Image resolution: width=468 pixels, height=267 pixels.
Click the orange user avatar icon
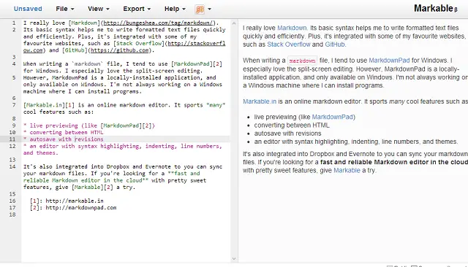point(200,9)
